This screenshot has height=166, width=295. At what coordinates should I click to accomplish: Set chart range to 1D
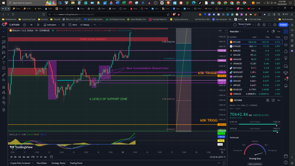click(11, 157)
